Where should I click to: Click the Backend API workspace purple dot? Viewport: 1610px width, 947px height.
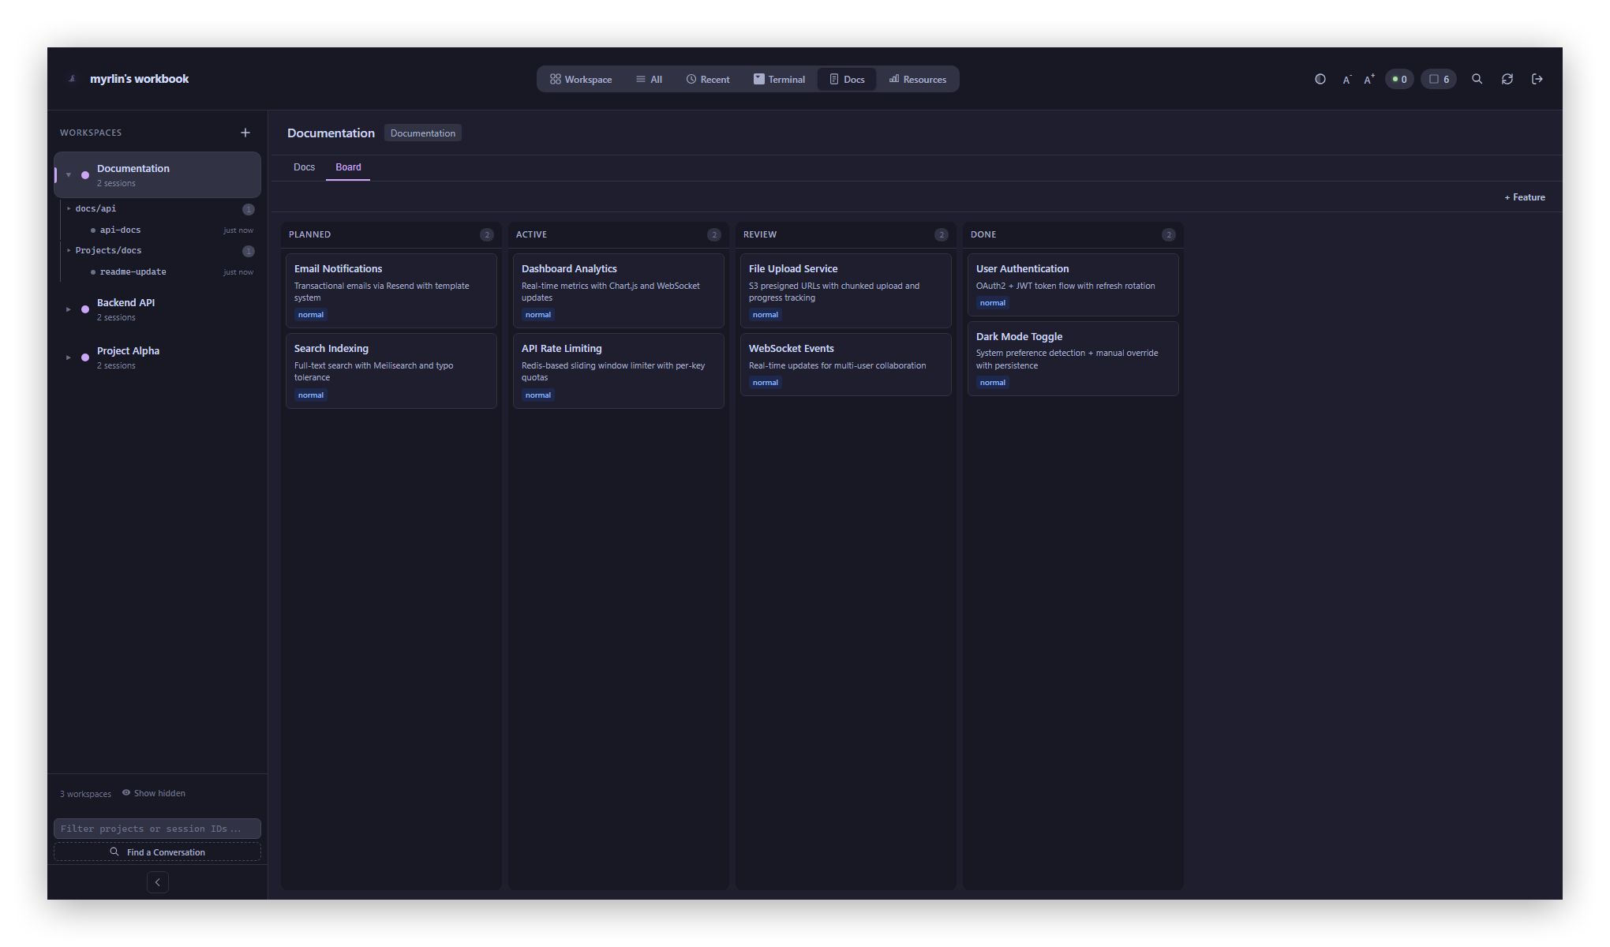pyautogui.click(x=85, y=309)
